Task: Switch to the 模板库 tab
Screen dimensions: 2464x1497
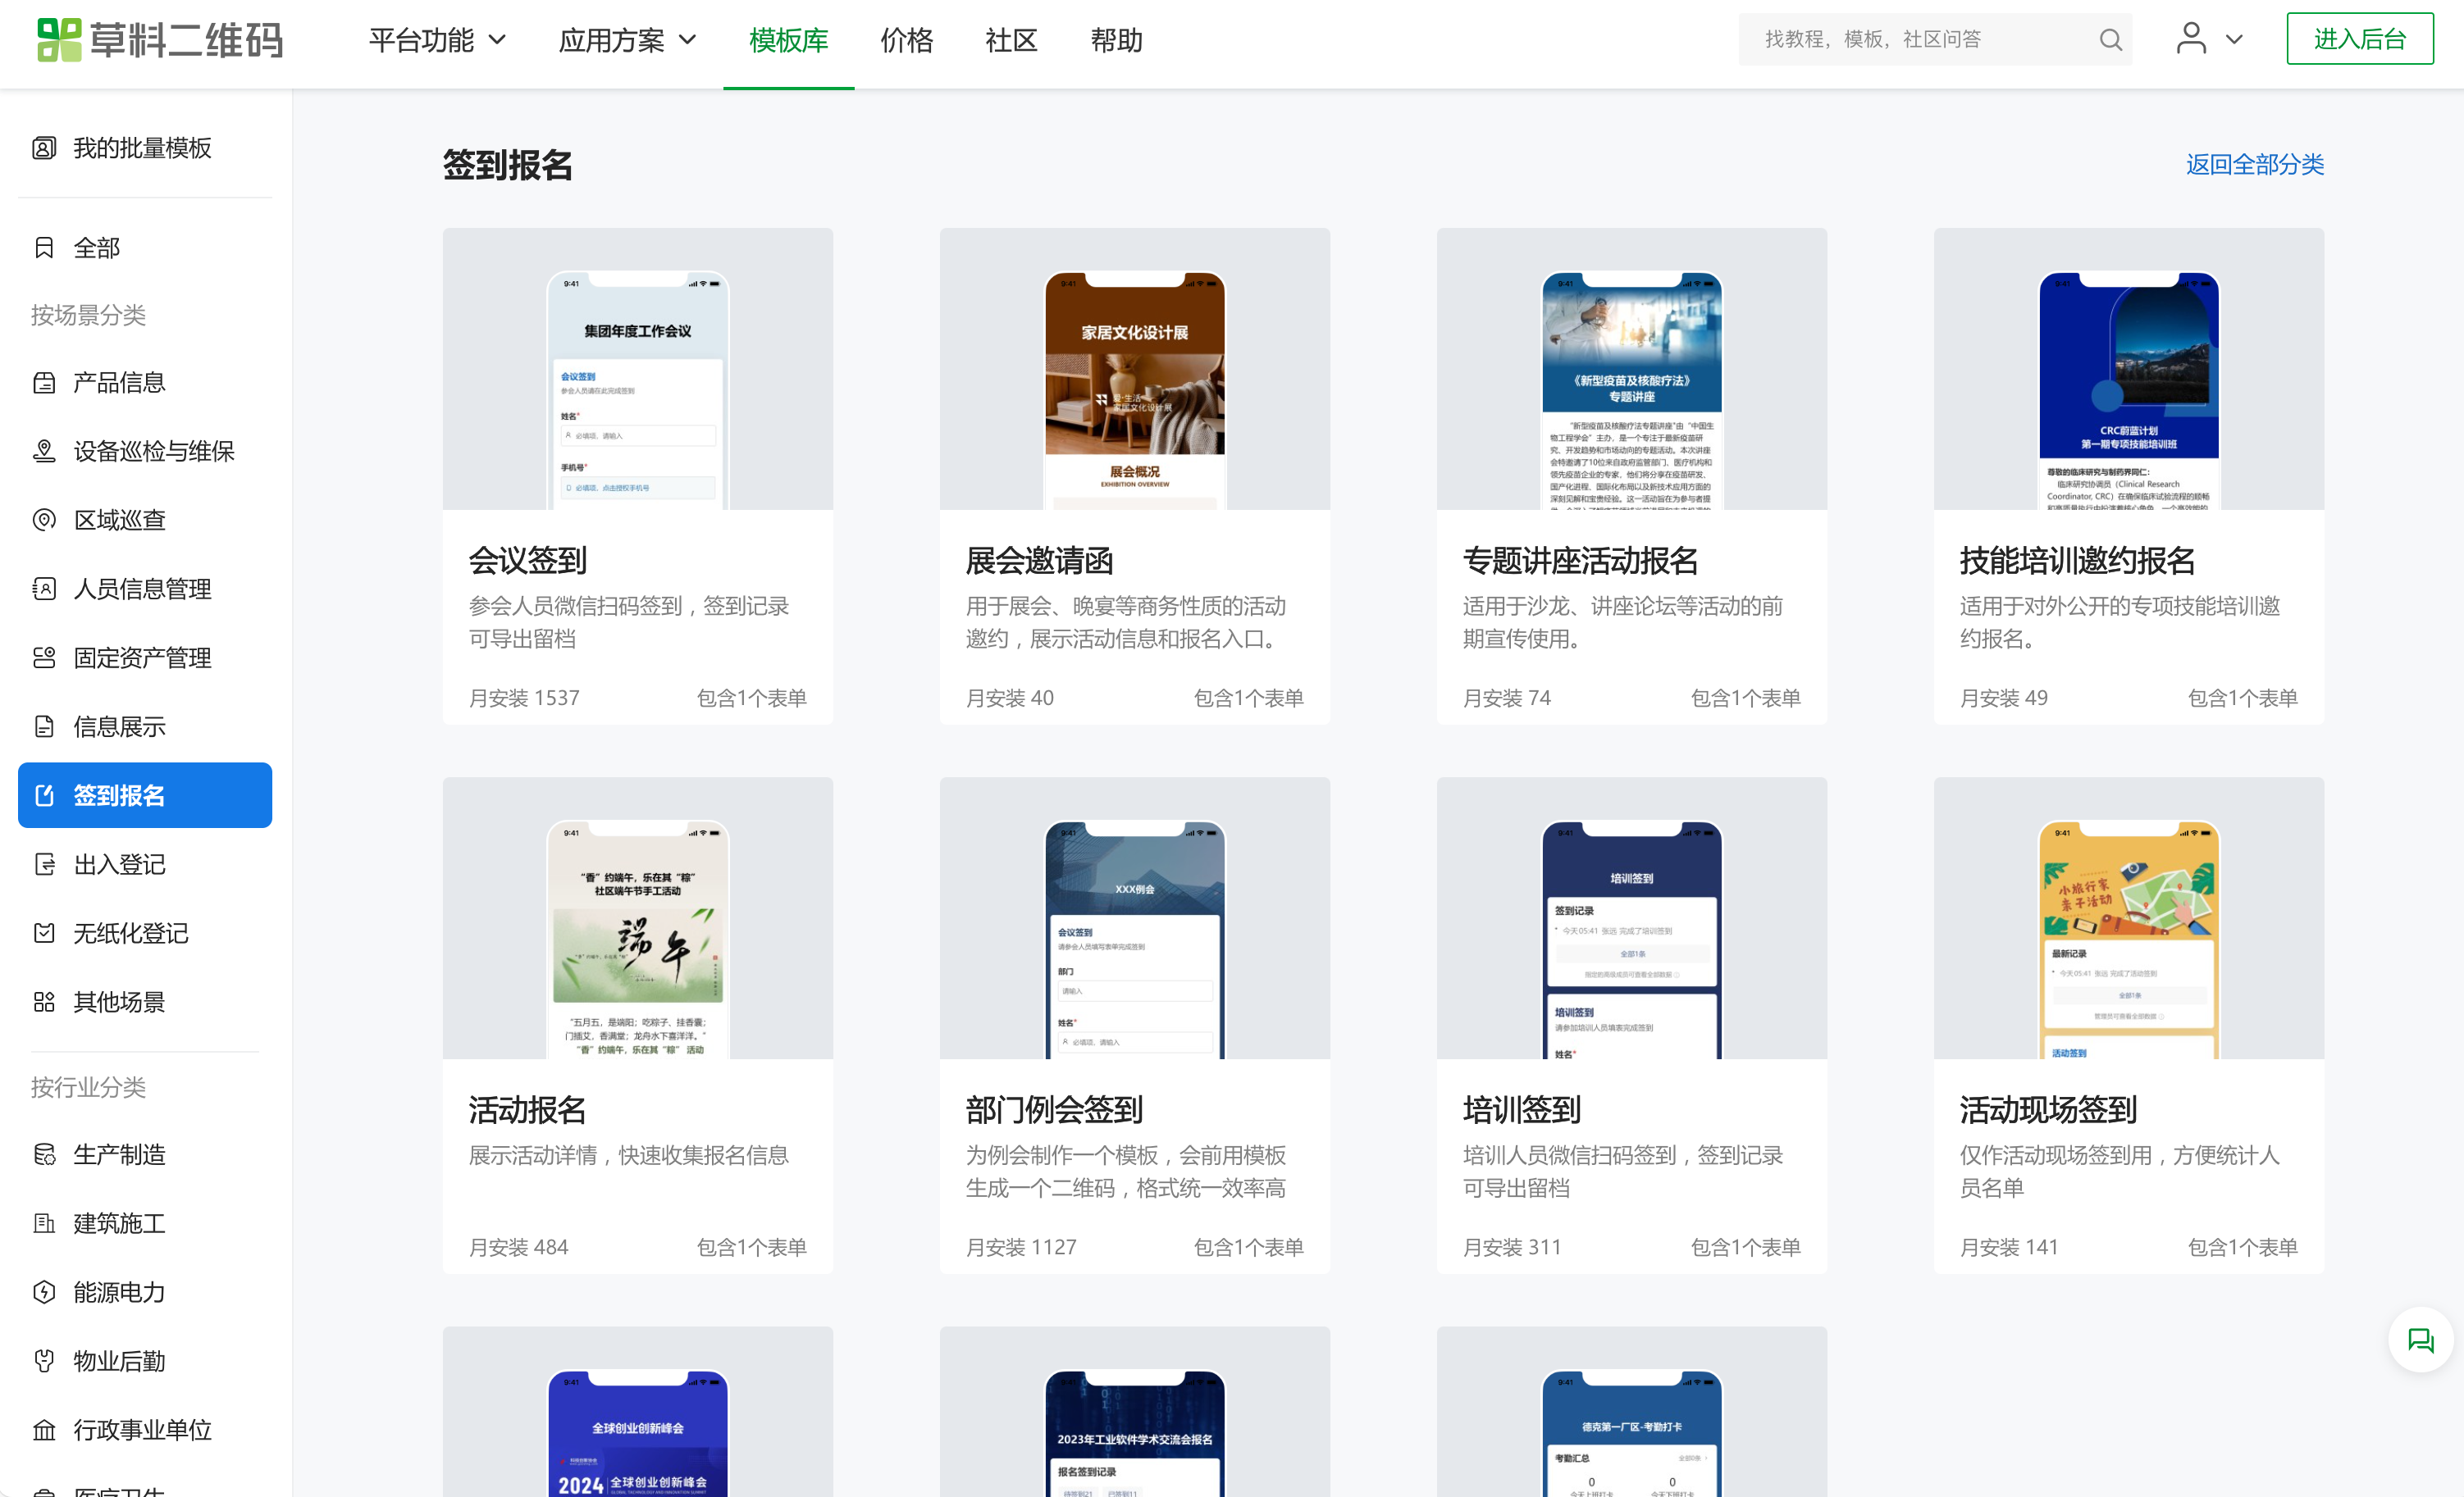Action: [x=788, y=40]
